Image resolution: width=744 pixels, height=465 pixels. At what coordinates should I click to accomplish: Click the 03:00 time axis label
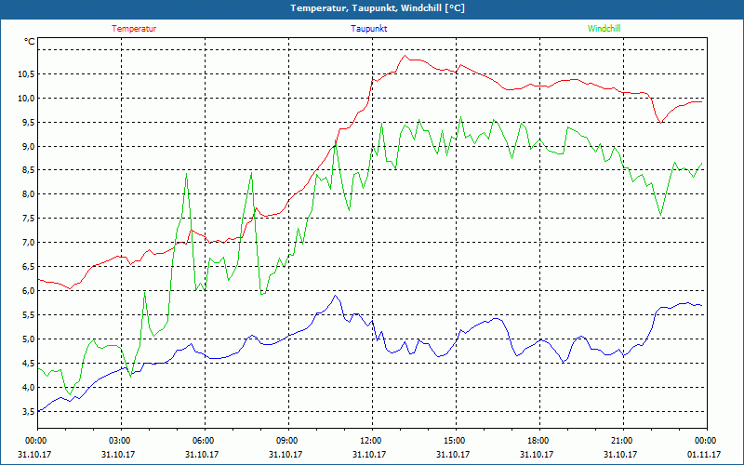(x=121, y=441)
